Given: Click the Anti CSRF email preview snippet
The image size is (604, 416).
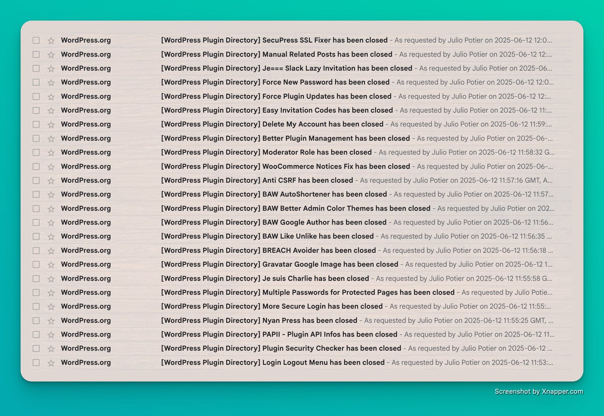Looking at the screenshot, I should (x=457, y=180).
